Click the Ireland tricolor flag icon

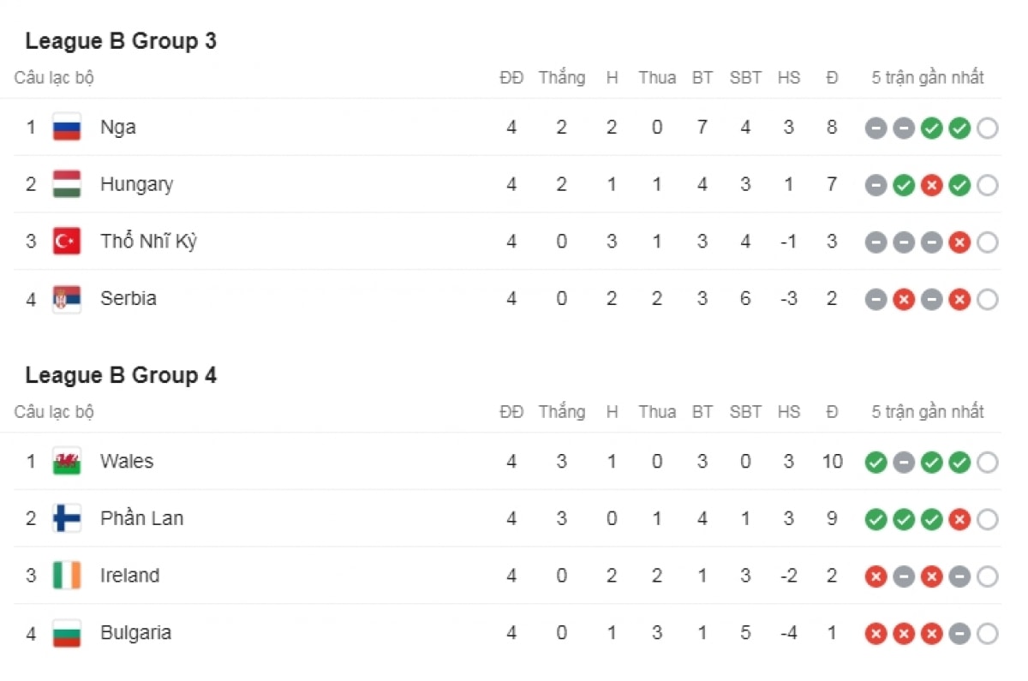(67, 576)
